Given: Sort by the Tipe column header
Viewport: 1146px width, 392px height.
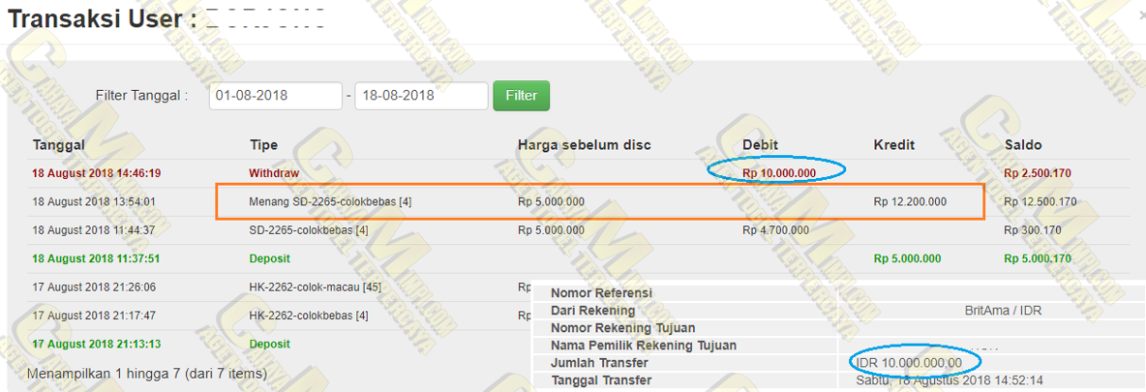Looking at the screenshot, I should pos(263,145).
